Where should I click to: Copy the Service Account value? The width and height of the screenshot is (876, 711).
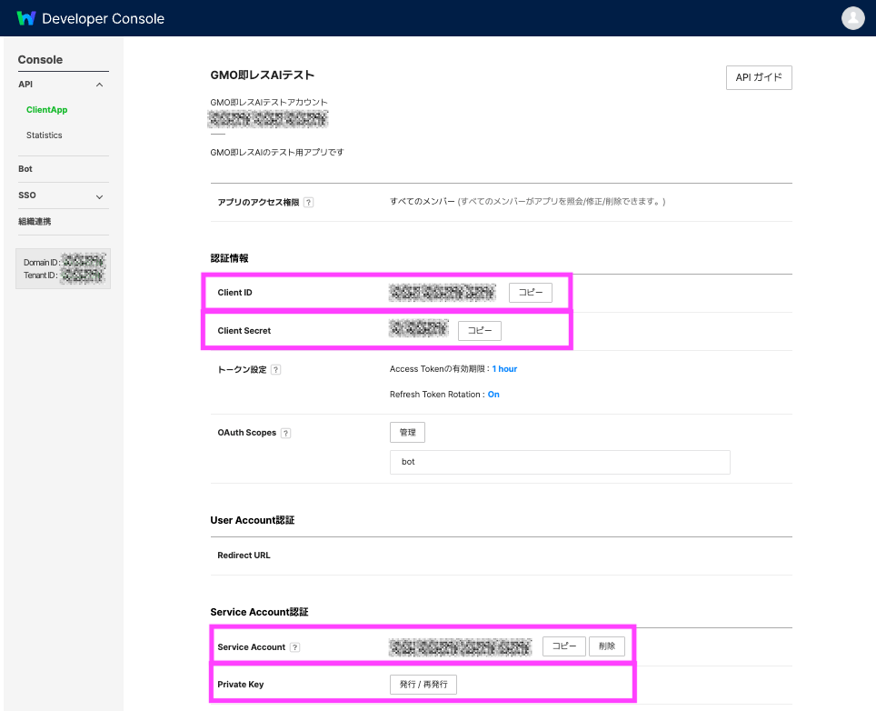(x=564, y=646)
